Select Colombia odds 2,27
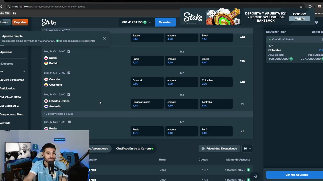This screenshot has height=181, width=323. [x=216, y=82]
